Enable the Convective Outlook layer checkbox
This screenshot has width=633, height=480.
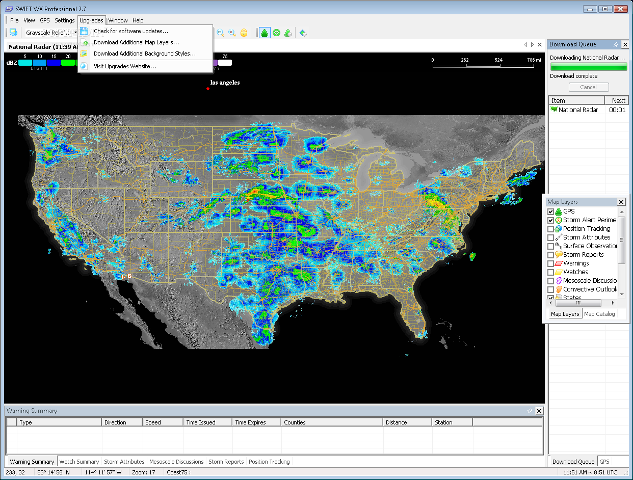pos(550,289)
